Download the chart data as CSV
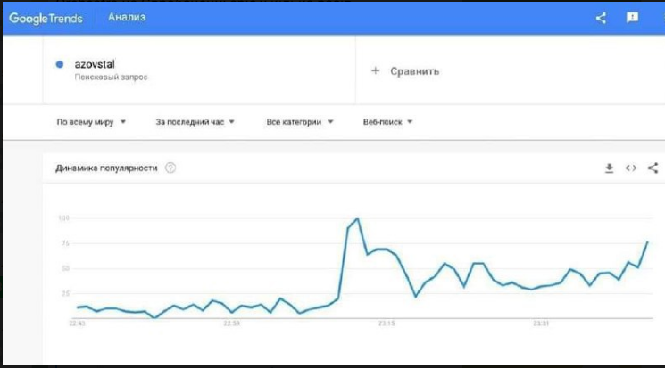 click(x=610, y=168)
